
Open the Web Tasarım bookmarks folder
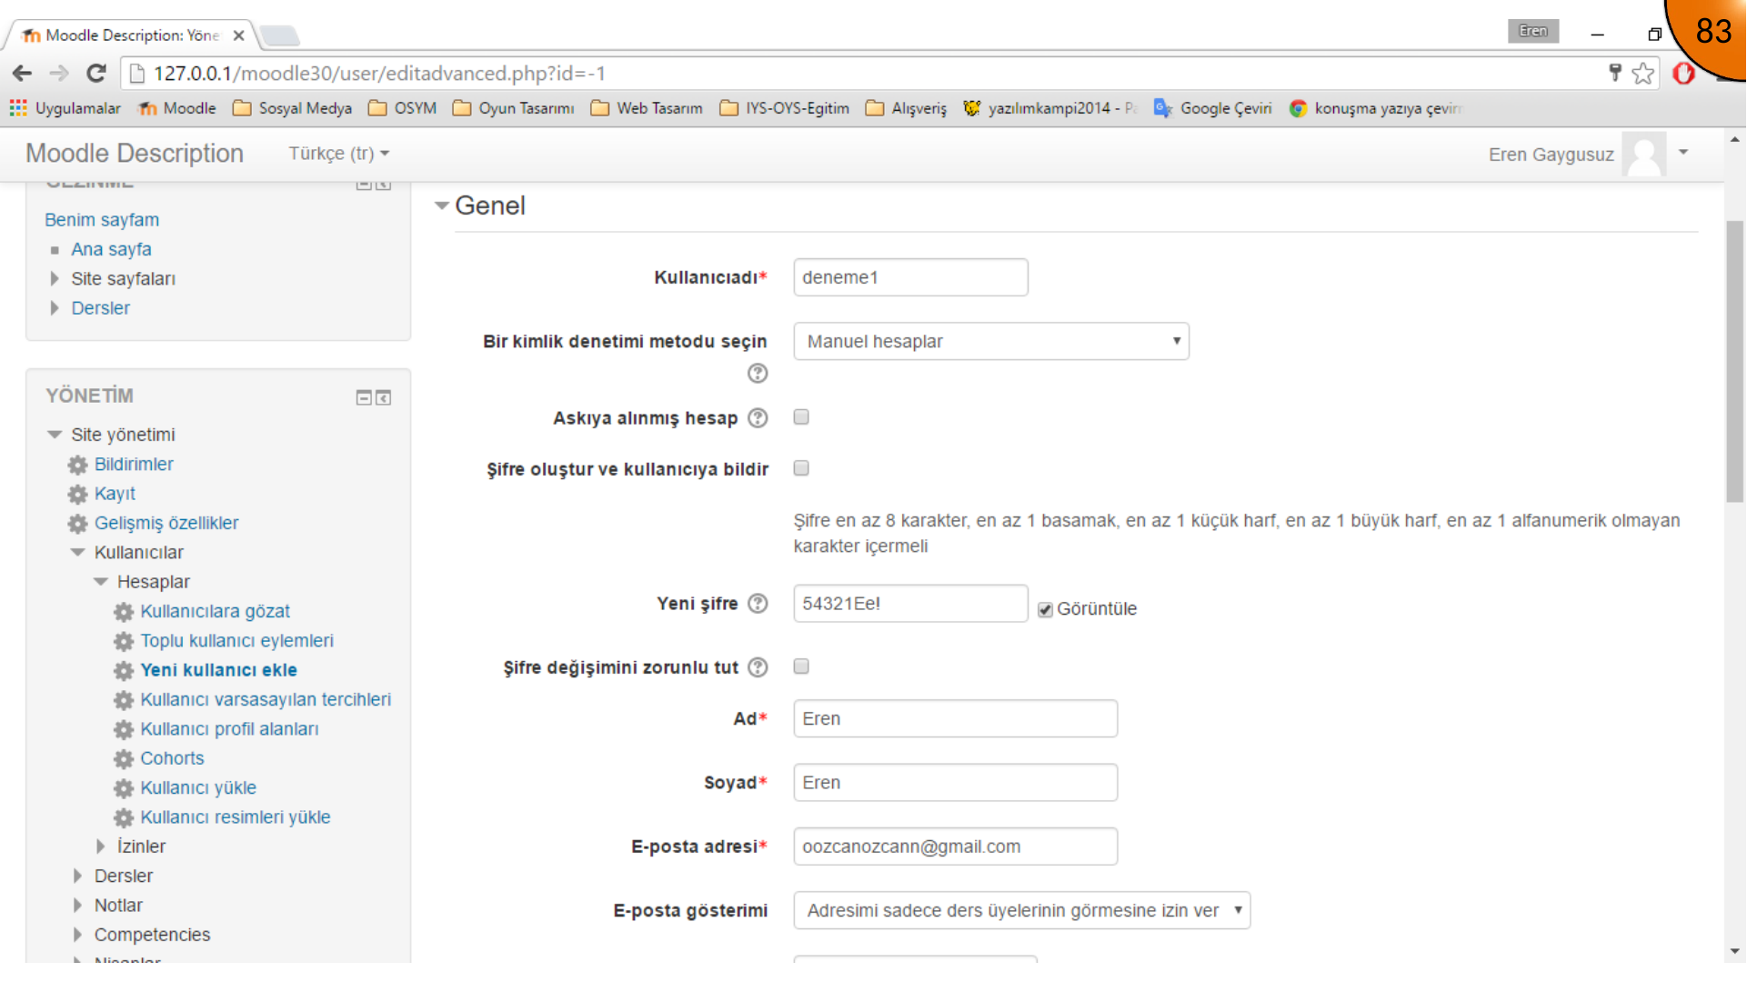pyautogui.click(x=647, y=108)
